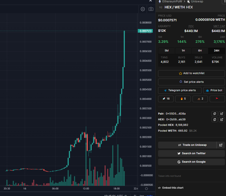This screenshot has height=196, width=226.
Task: Click liquidity value $12K
Action: click(x=162, y=31)
